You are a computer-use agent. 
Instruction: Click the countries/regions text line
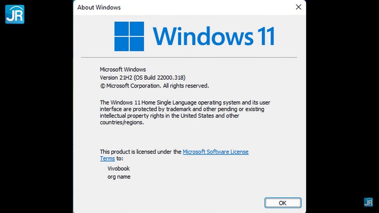click(x=122, y=122)
